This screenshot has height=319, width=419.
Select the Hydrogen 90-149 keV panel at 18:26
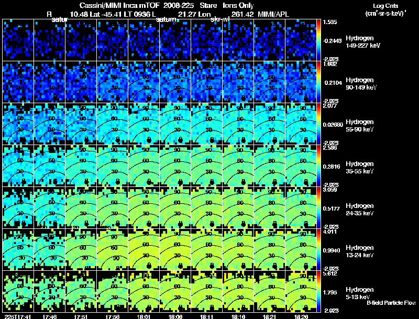[301, 82]
